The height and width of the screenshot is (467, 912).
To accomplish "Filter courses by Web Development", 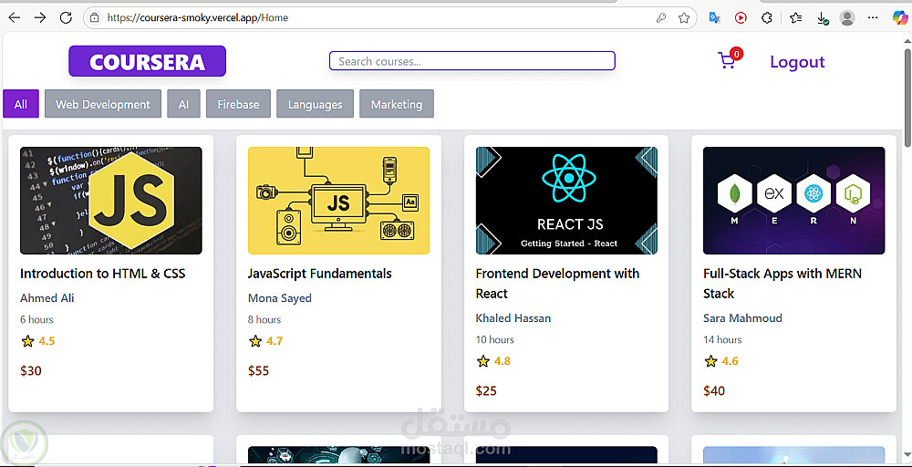I will tap(103, 104).
